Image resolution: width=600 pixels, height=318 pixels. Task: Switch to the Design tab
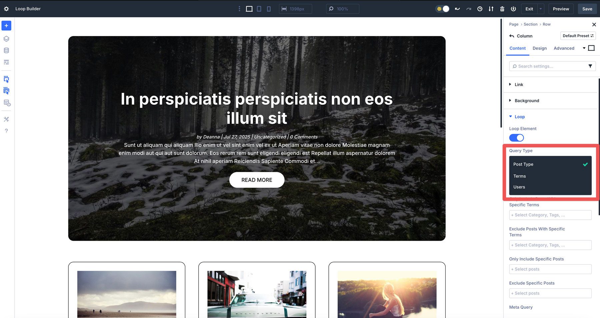(x=540, y=48)
